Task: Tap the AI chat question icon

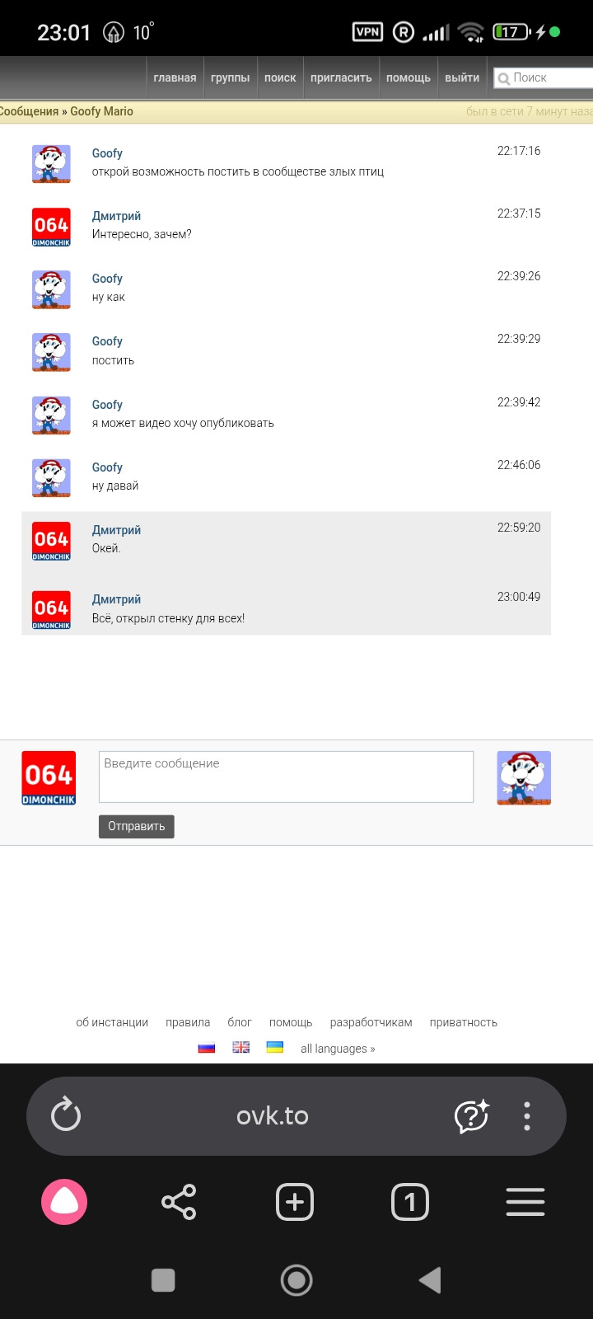Action: tap(472, 1116)
